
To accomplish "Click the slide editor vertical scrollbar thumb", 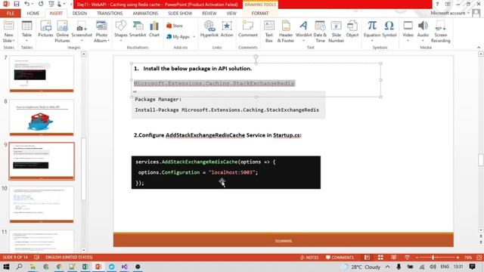I will 481,160.
